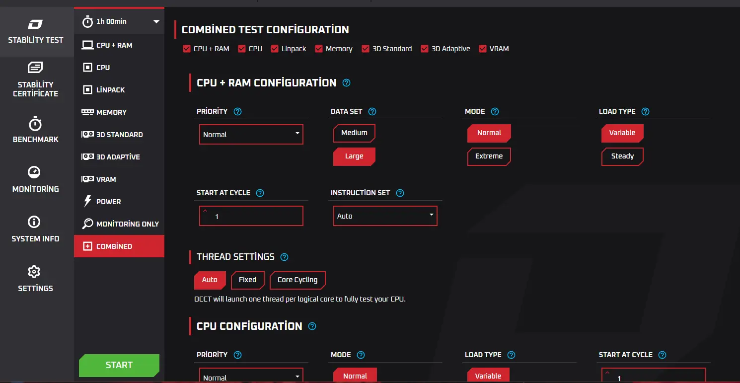The width and height of the screenshot is (740, 383).
Task: Show help for CPU + RAM Configuration heading
Action: (347, 83)
